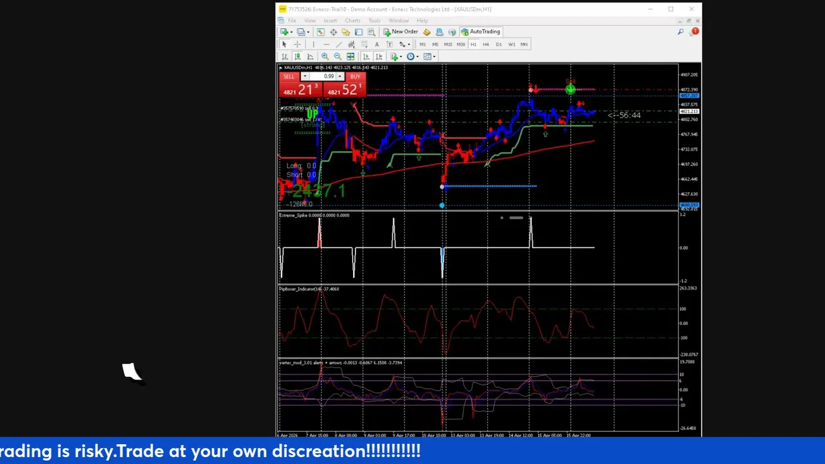Open the Strategy Tester magnifier icon
Screen dimensions: 825x464
[x=371, y=32]
